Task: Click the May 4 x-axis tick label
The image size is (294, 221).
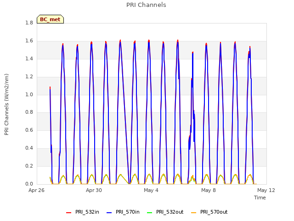Action: pyautogui.click(x=151, y=190)
